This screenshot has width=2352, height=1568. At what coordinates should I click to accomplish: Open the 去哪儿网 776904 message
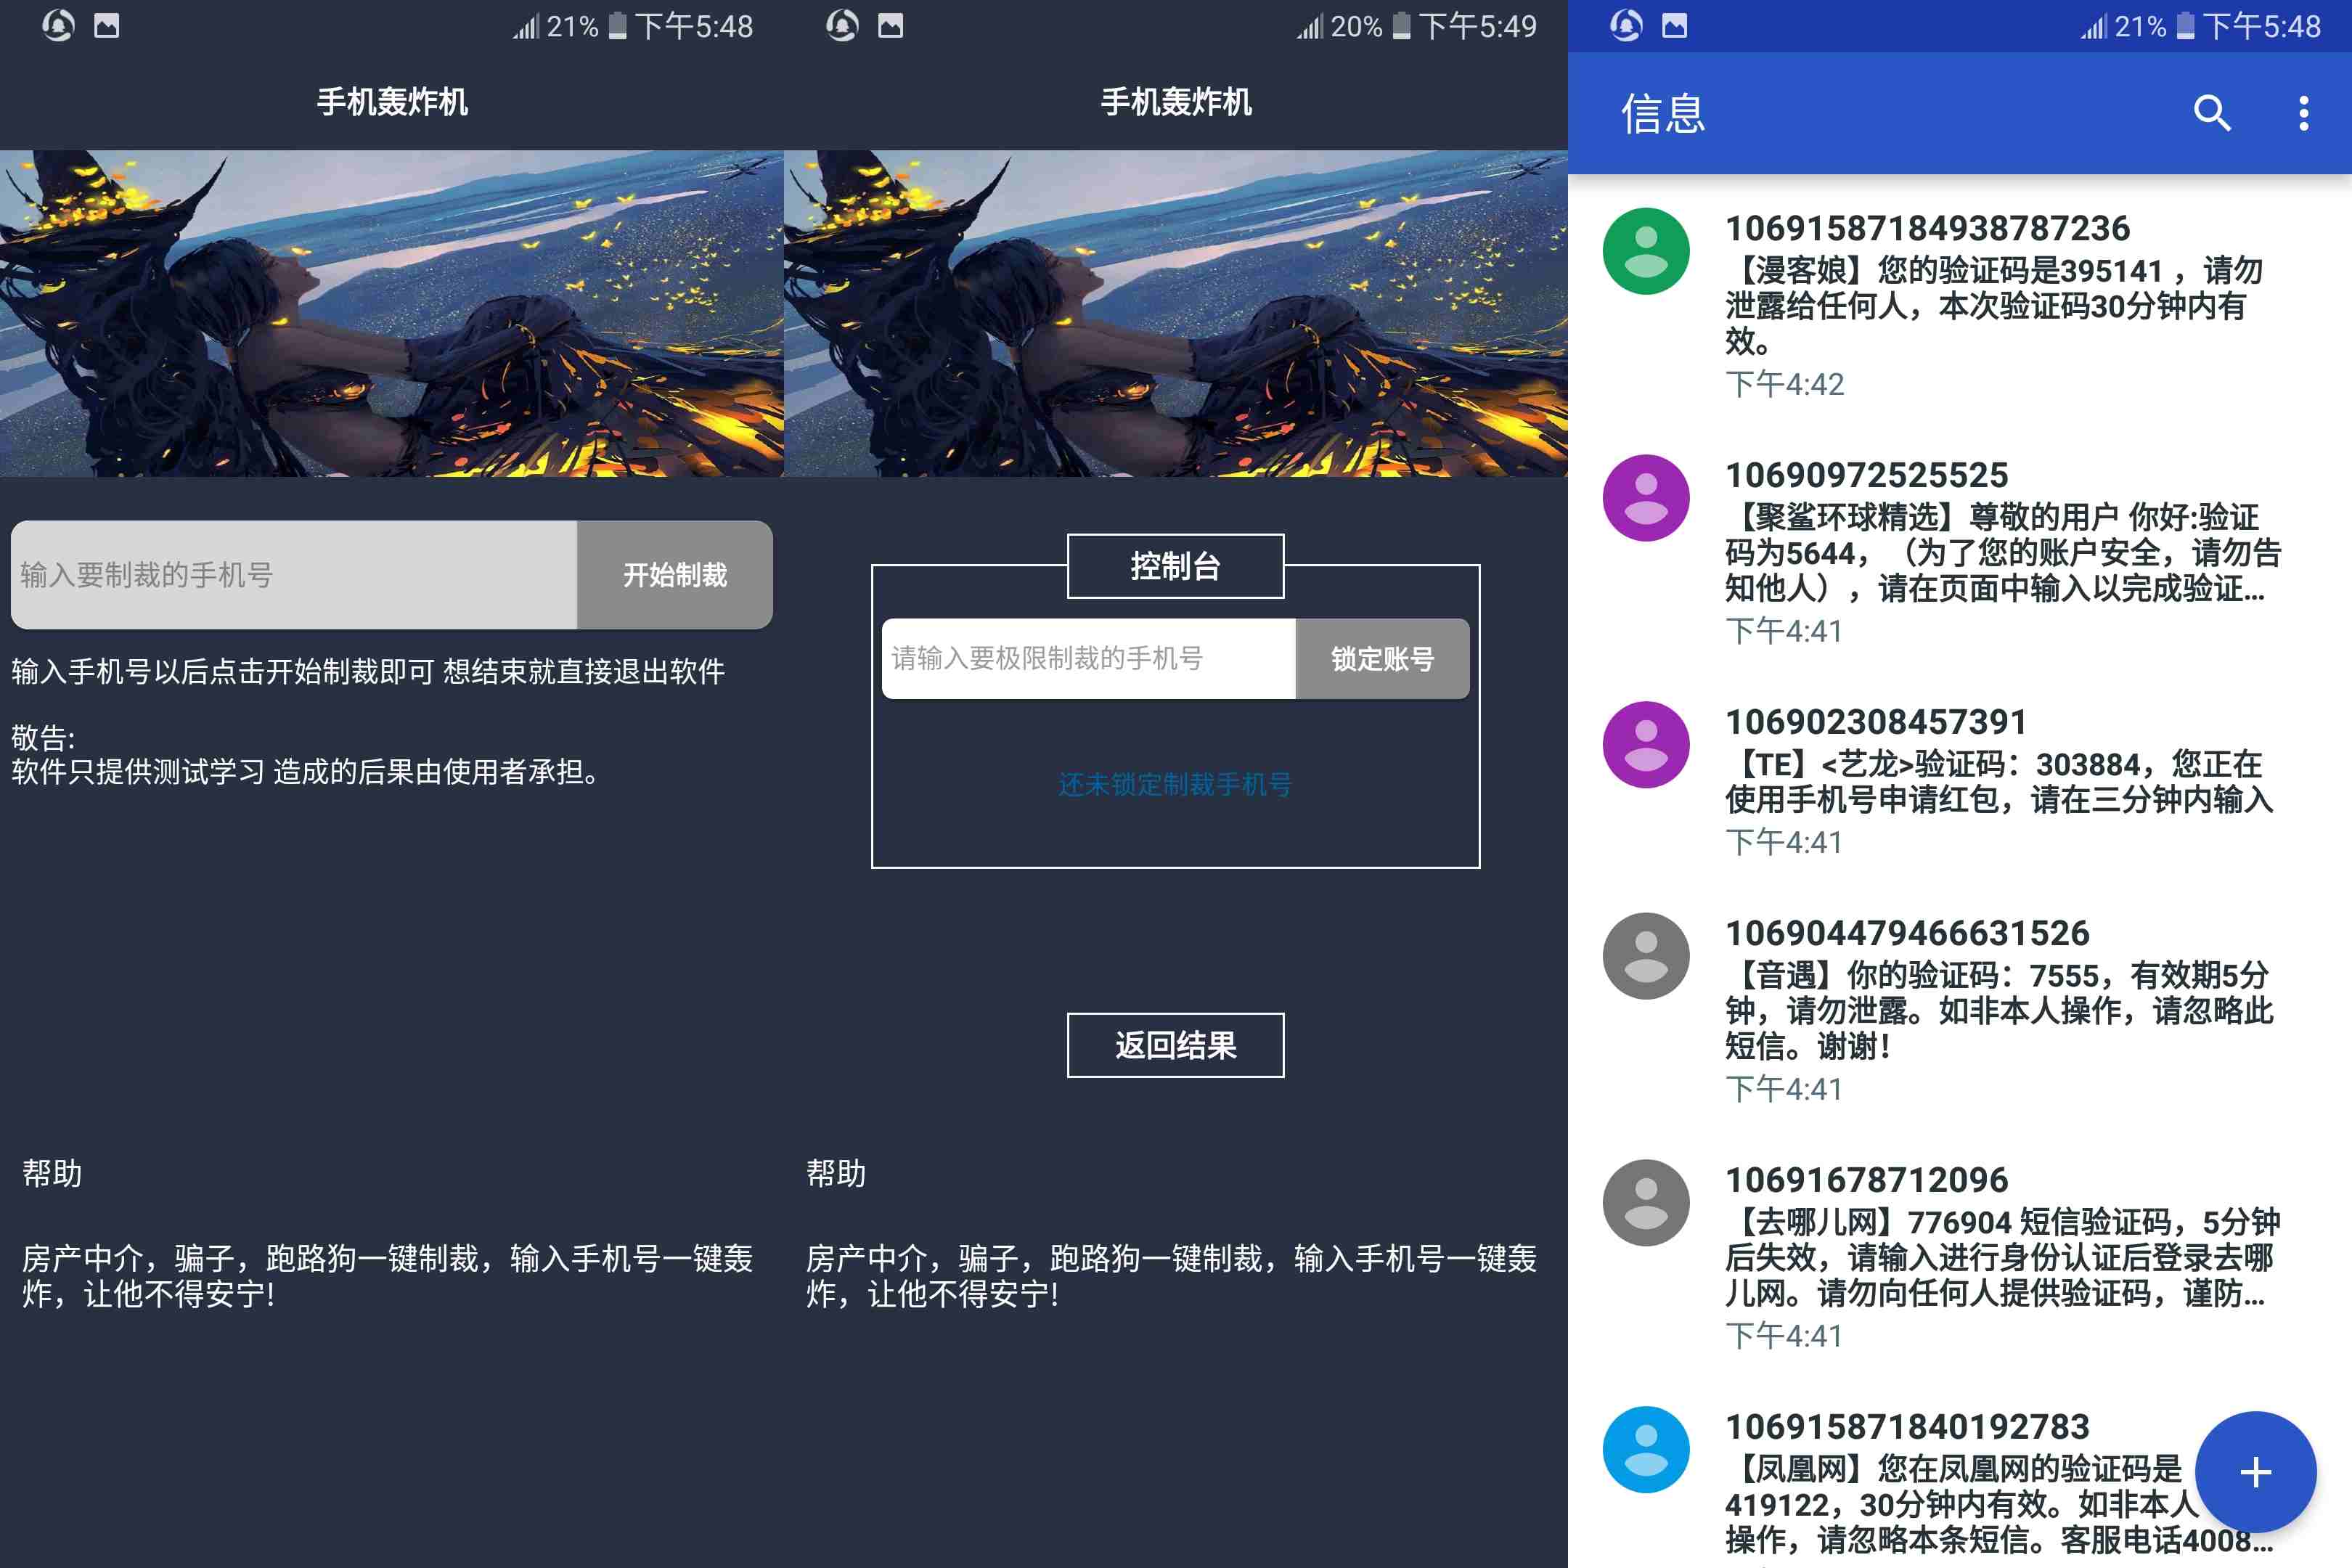(x=1960, y=1256)
